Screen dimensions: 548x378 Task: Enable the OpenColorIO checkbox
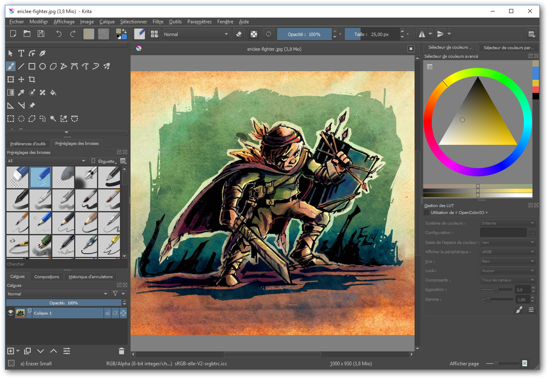[427, 213]
